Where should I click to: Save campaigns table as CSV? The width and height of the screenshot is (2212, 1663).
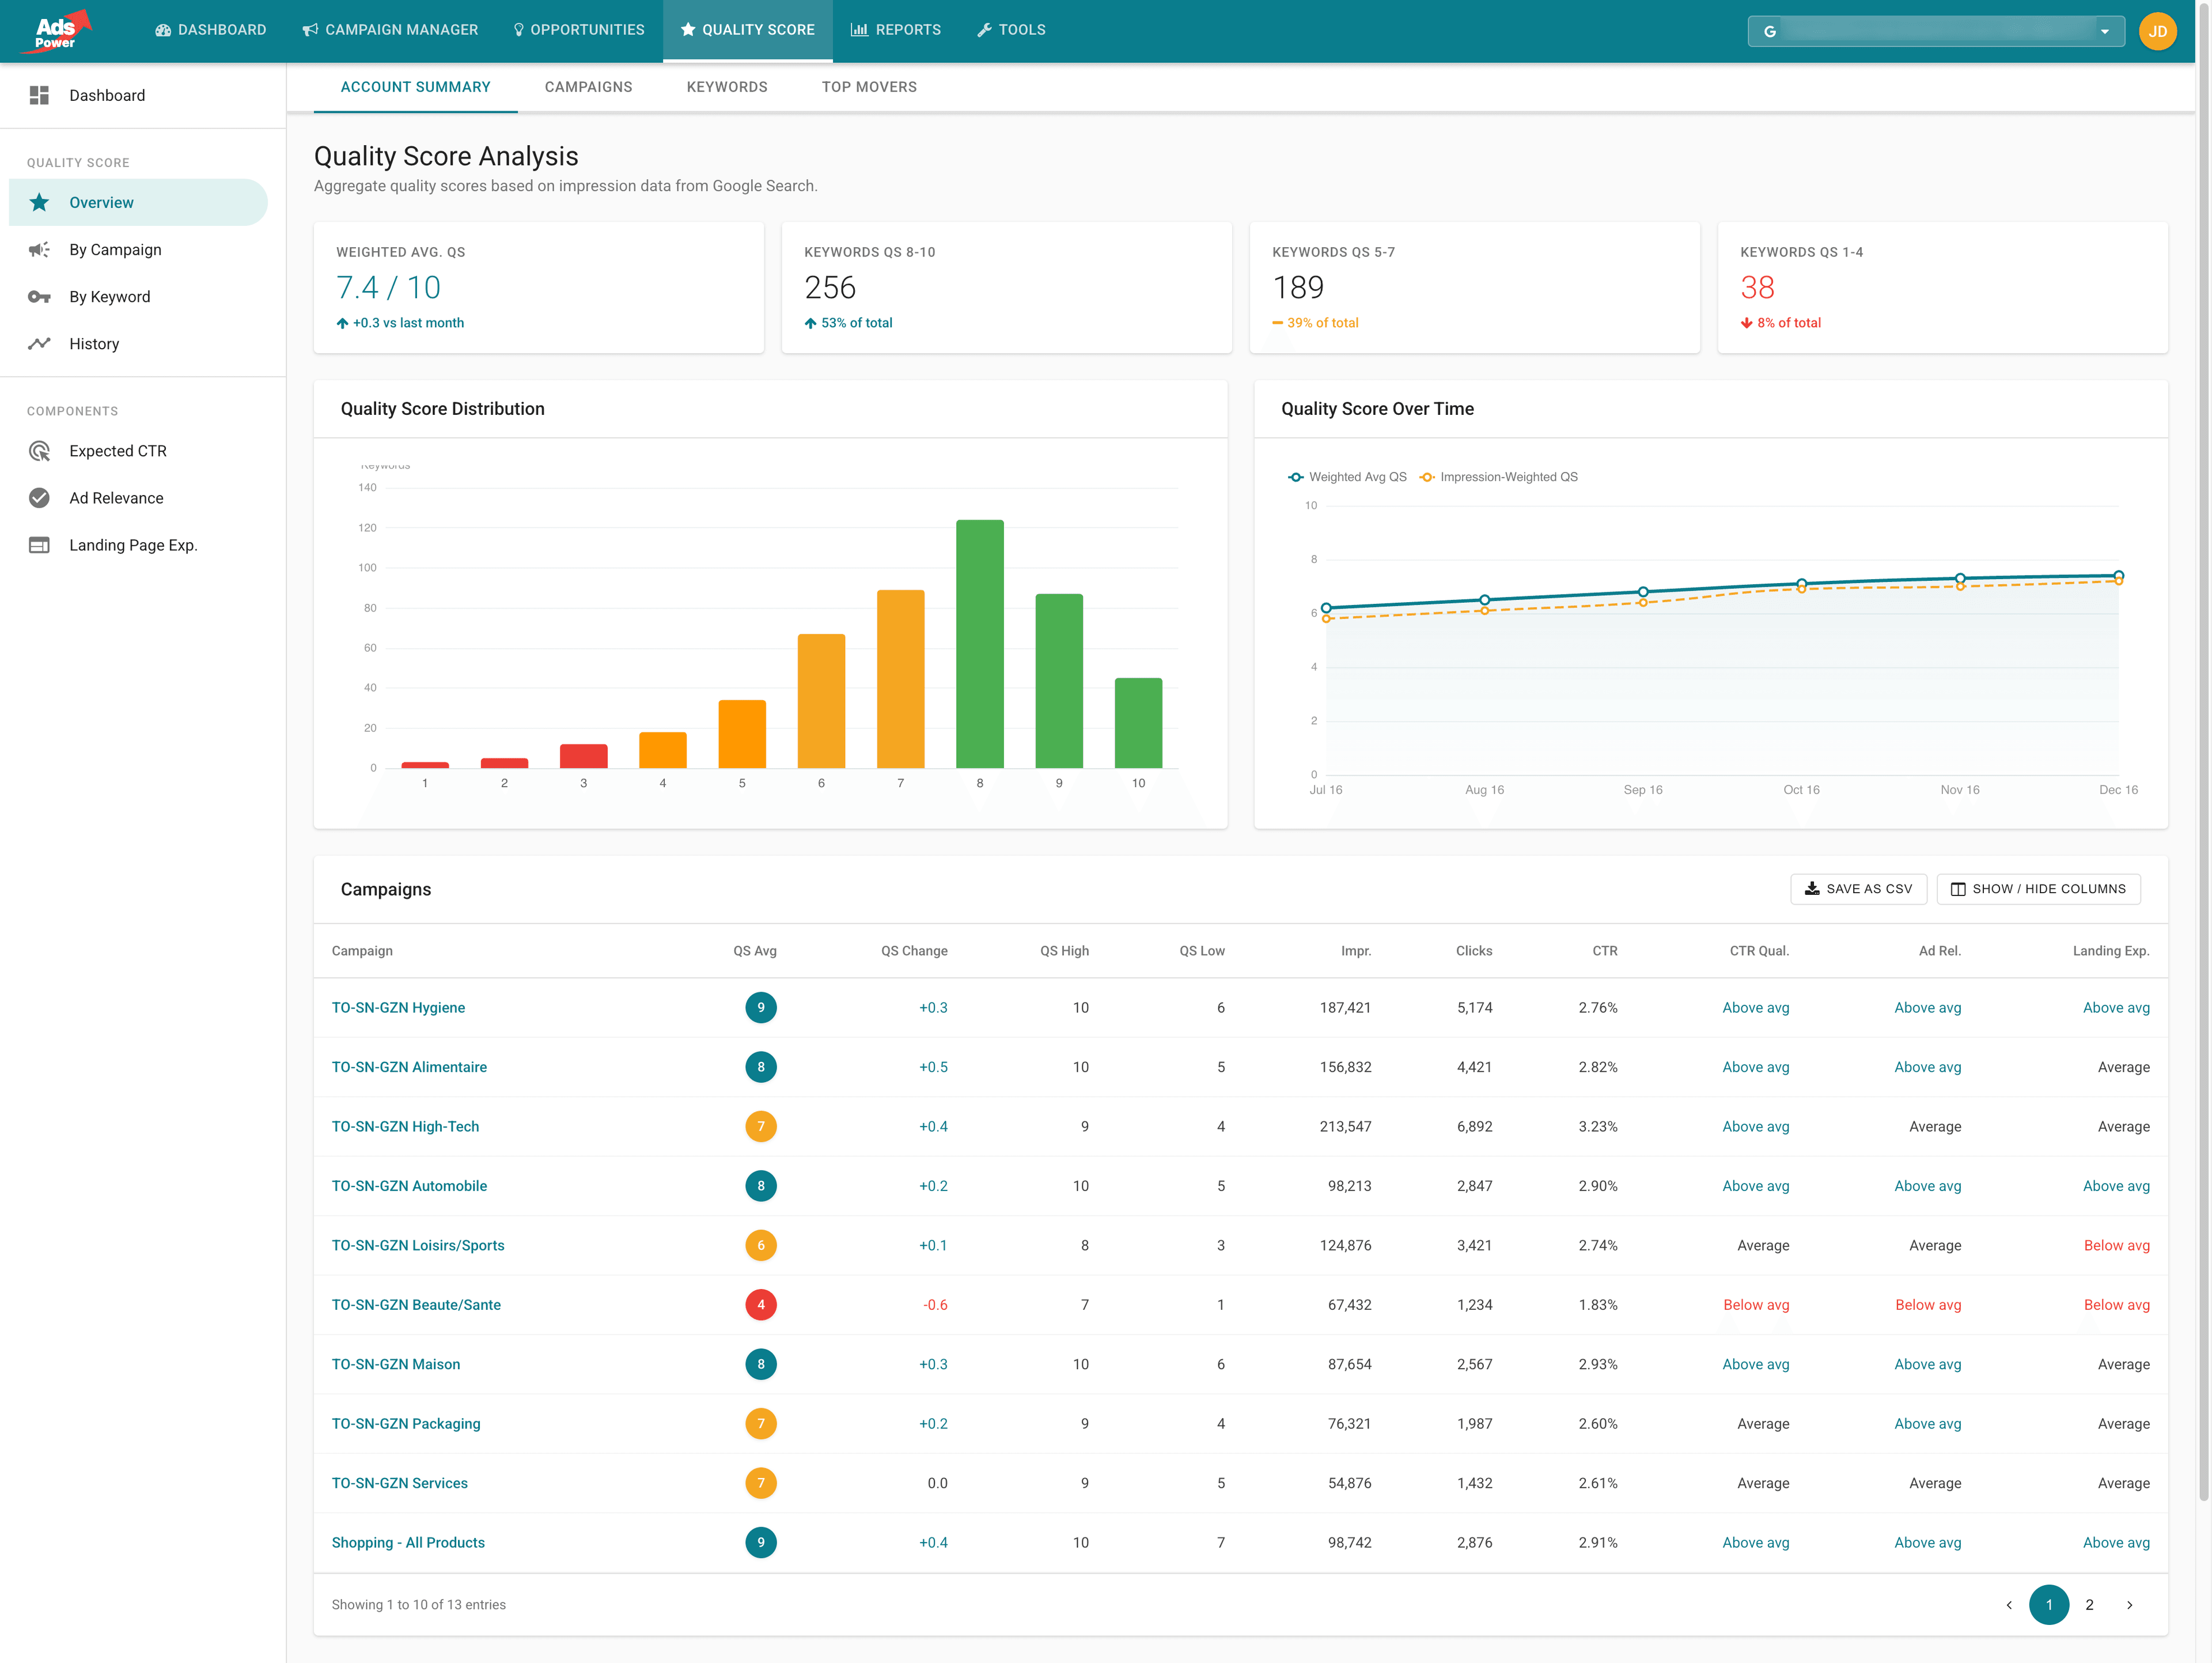point(1858,889)
